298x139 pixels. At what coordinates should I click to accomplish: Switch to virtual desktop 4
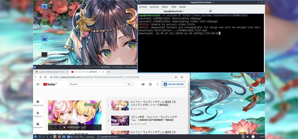[51, 137]
